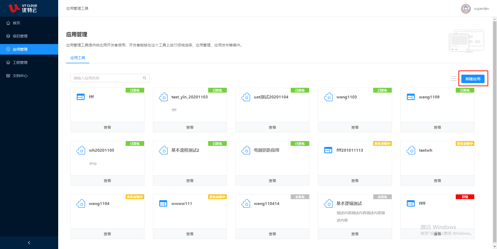Click 查看 on the wwww111 card
Image resolution: width=497 pixels, height=249 pixels.
coord(190,234)
